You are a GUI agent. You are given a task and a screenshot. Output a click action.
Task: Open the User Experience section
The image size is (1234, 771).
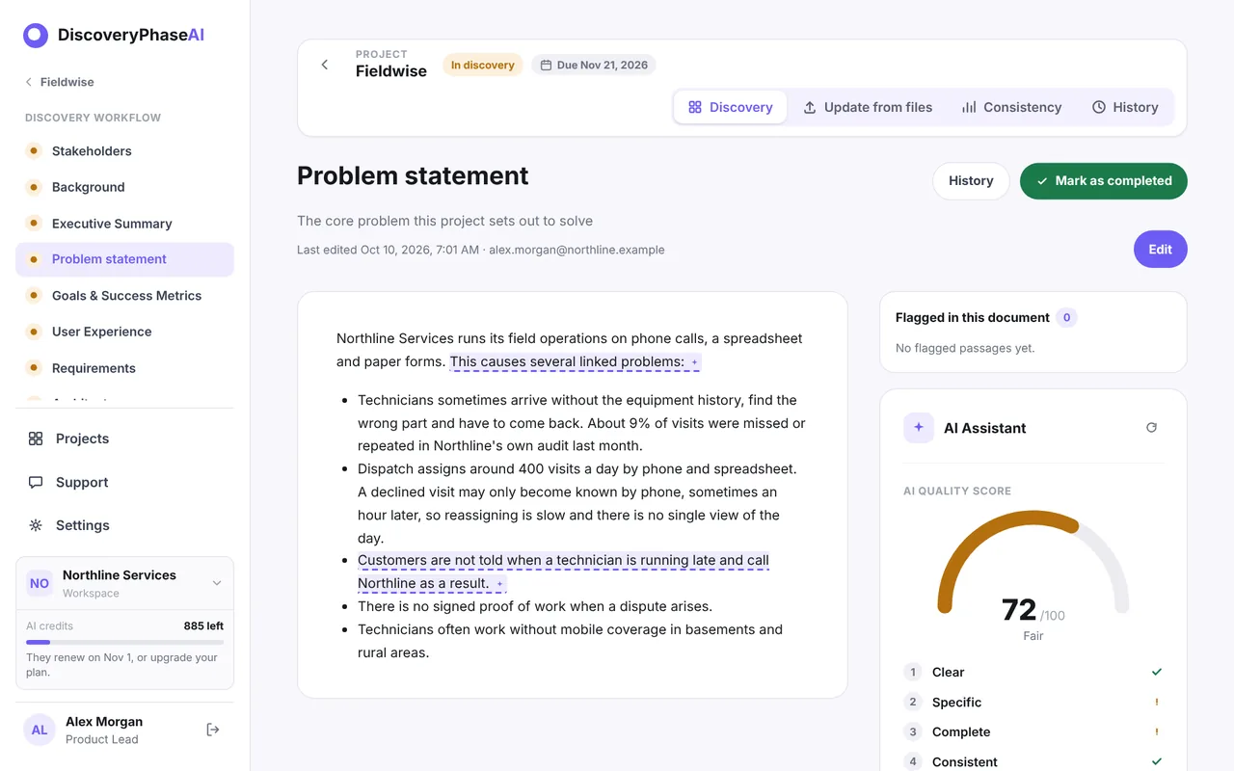click(x=124, y=332)
